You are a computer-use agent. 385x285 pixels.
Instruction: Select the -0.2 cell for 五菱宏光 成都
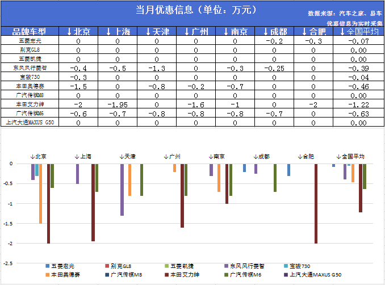(x=274, y=41)
